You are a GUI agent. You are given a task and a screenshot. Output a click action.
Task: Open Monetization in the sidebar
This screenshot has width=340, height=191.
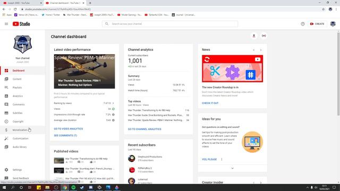click(x=22, y=130)
